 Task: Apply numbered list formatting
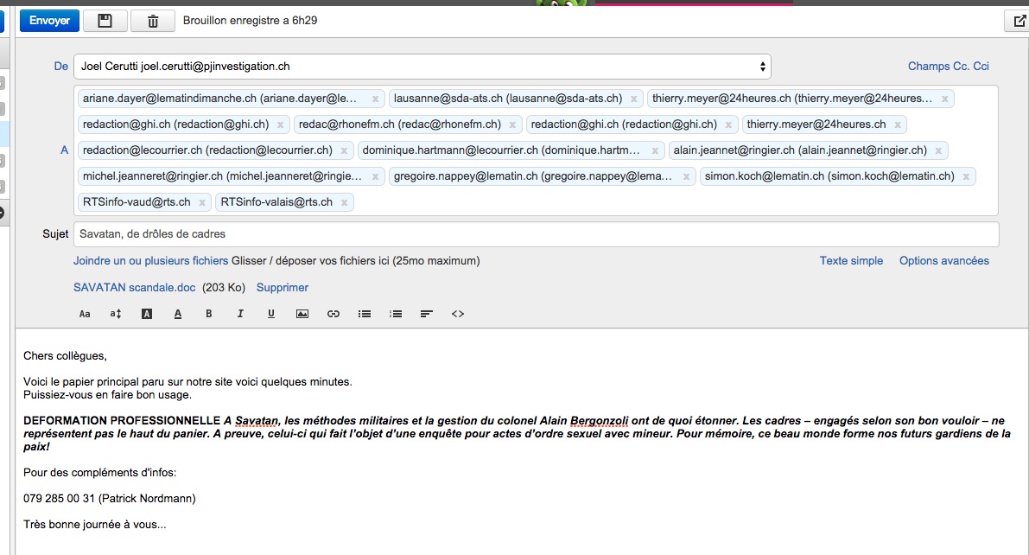click(396, 314)
